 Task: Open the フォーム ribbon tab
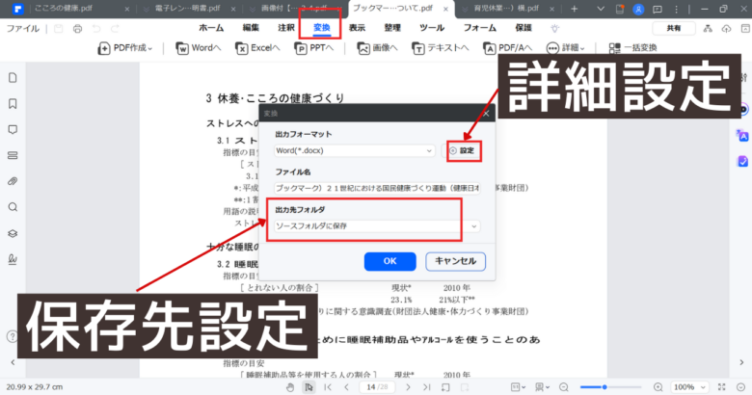(x=479, y=28)
